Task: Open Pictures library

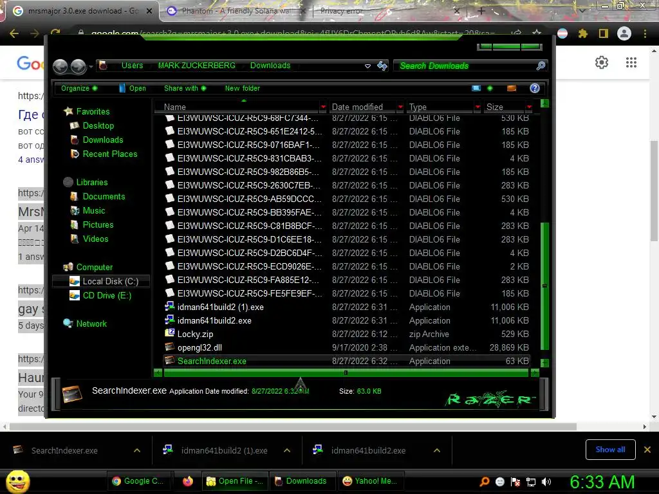Action: point(98,224)
